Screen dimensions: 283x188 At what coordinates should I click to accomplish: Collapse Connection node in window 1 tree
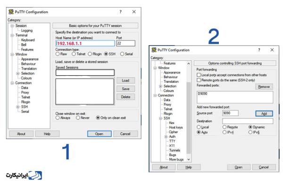tap(12, 83)
